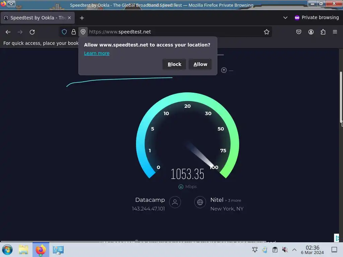Go back to previous page

click(x=8, y=32)
